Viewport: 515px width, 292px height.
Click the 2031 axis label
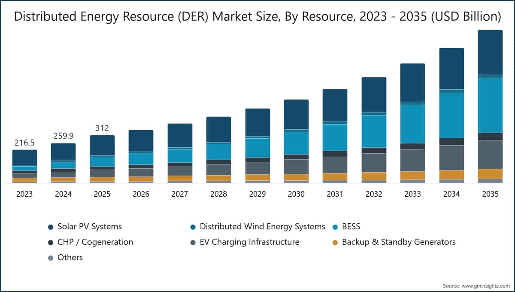[335, 194]
